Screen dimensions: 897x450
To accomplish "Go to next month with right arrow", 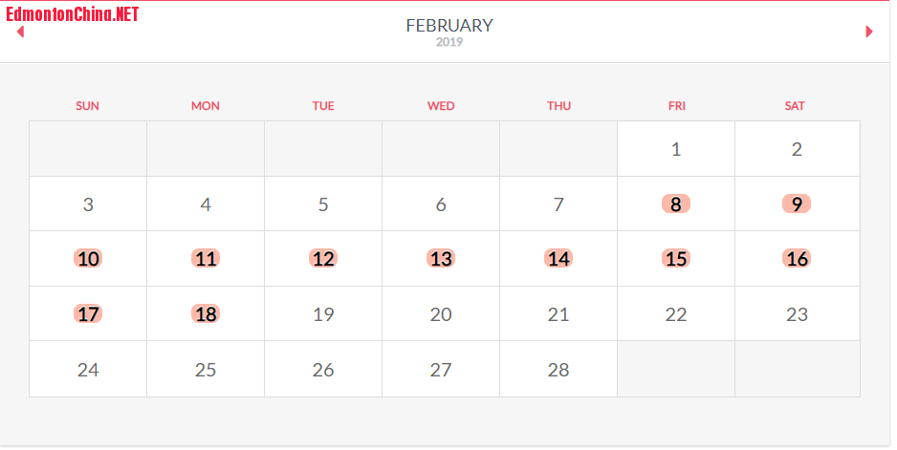I will click(869, 32).
